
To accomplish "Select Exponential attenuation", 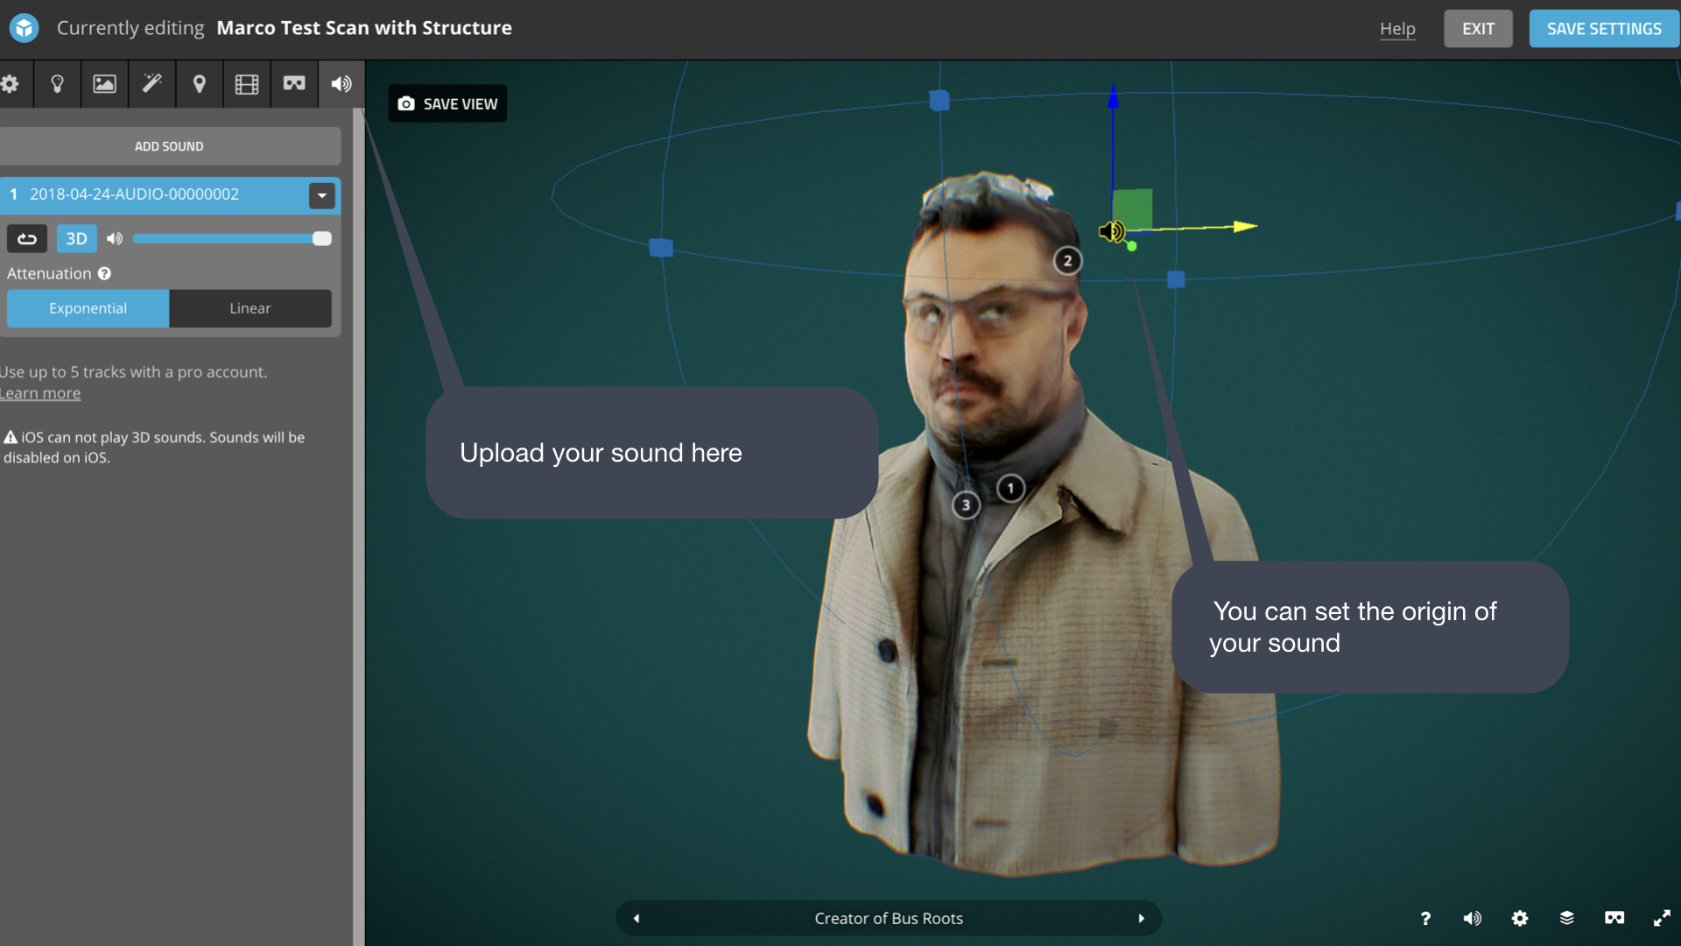I will tap(88, 308).
